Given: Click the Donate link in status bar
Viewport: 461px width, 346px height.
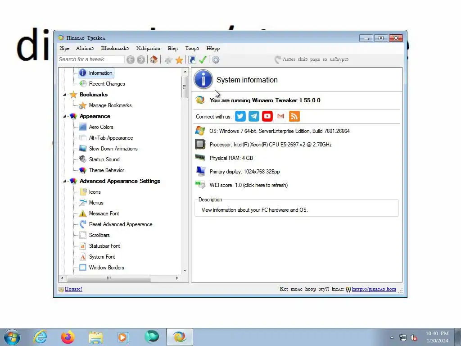Looking at the screenshot, I should pyautogui.click(x=73, y=289).
